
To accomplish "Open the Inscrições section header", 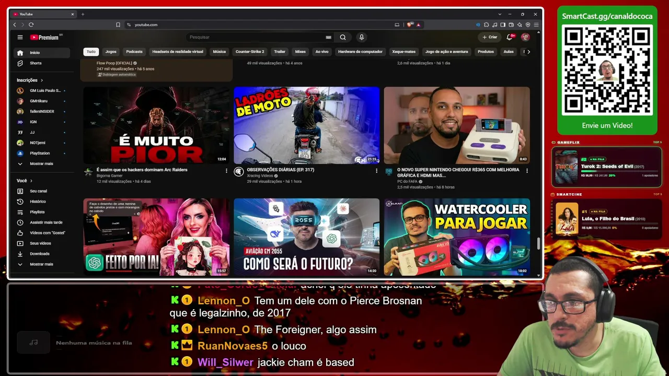I will click(30, 80).
